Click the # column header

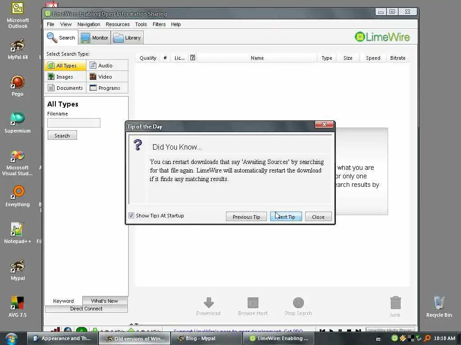[165, 58]
